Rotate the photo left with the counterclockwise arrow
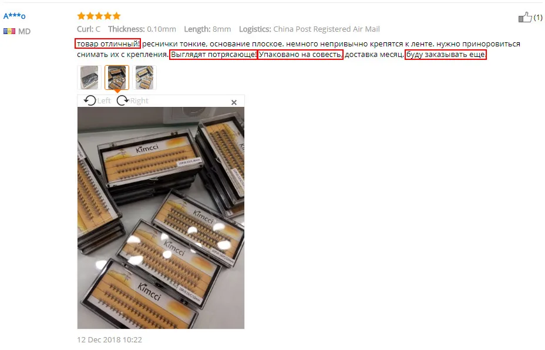The image size is (545, 350). [x=90, y=100]
